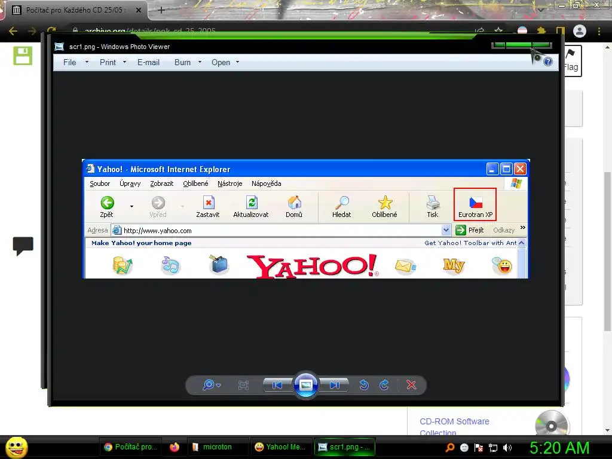The image size is (612, 459).
Task: Open Chrome tab search chevron
Action: (x=540, y=10)
